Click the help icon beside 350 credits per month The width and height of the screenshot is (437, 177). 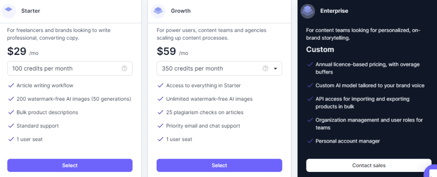tap(265, 69)
